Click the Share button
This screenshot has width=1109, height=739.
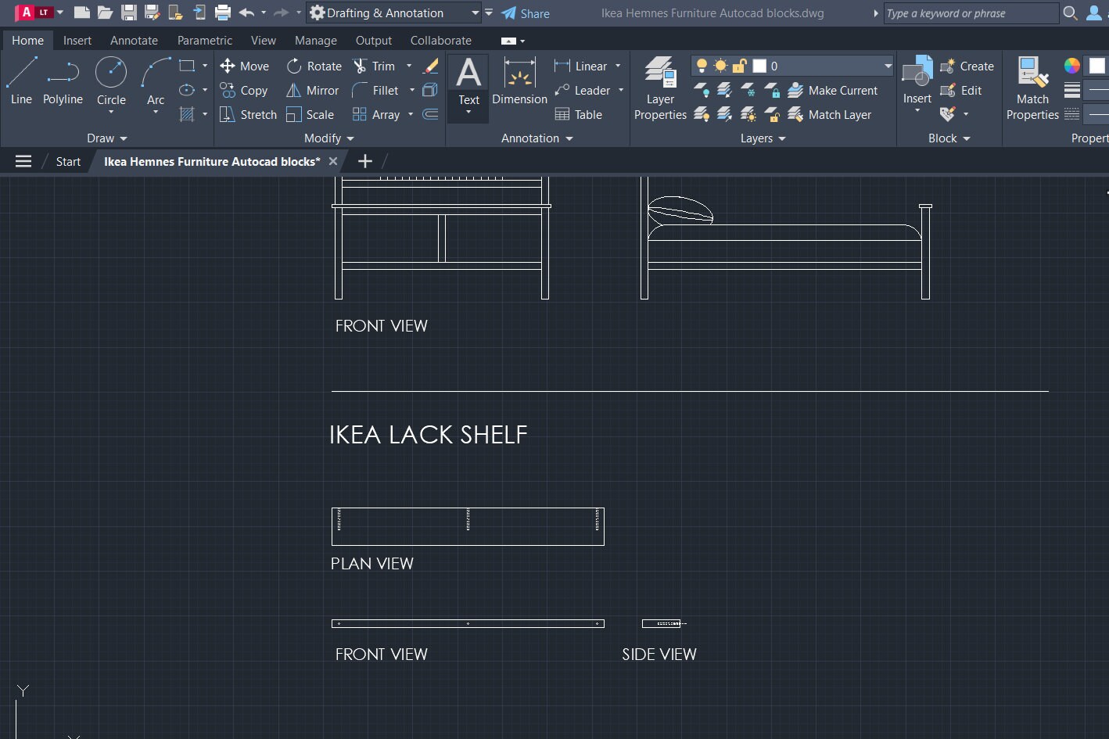(x=526, y=13)
